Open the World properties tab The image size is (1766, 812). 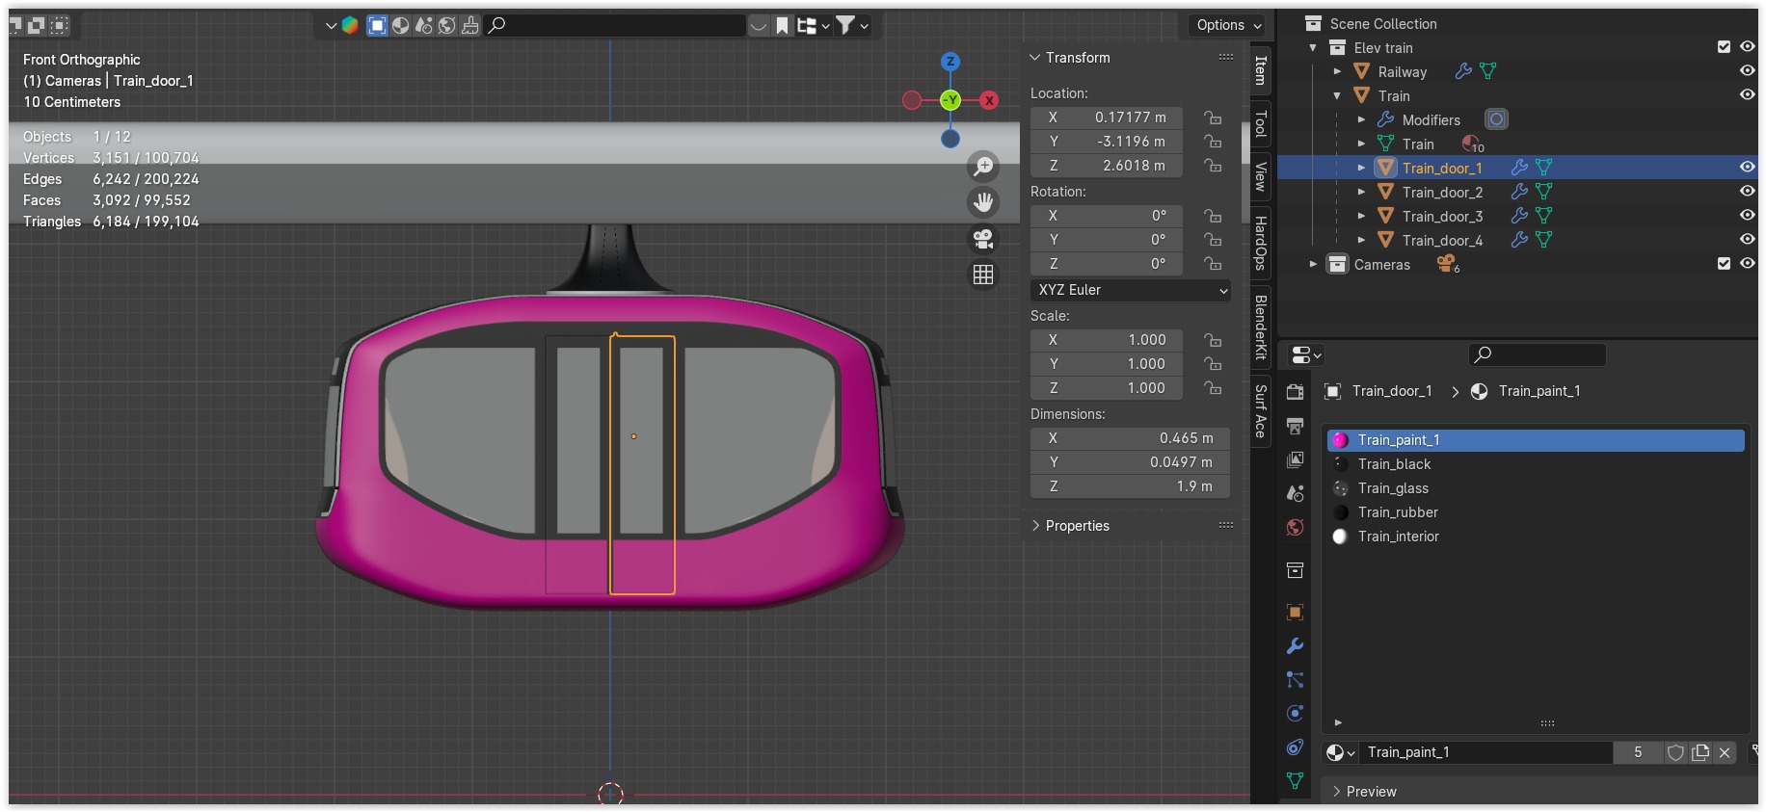click(x=1296, y=527)
